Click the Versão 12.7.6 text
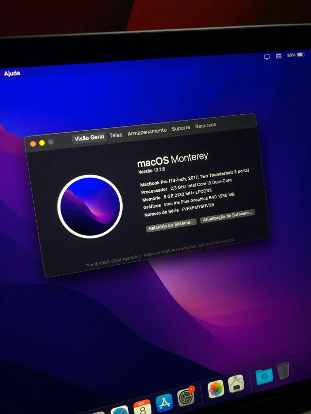 152,170
